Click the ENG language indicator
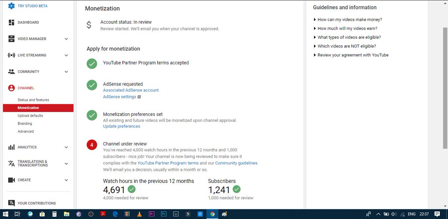Screen dimensions: 448x219 click(412, 214)
